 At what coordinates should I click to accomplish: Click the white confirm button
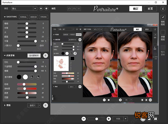click(136, 9)
